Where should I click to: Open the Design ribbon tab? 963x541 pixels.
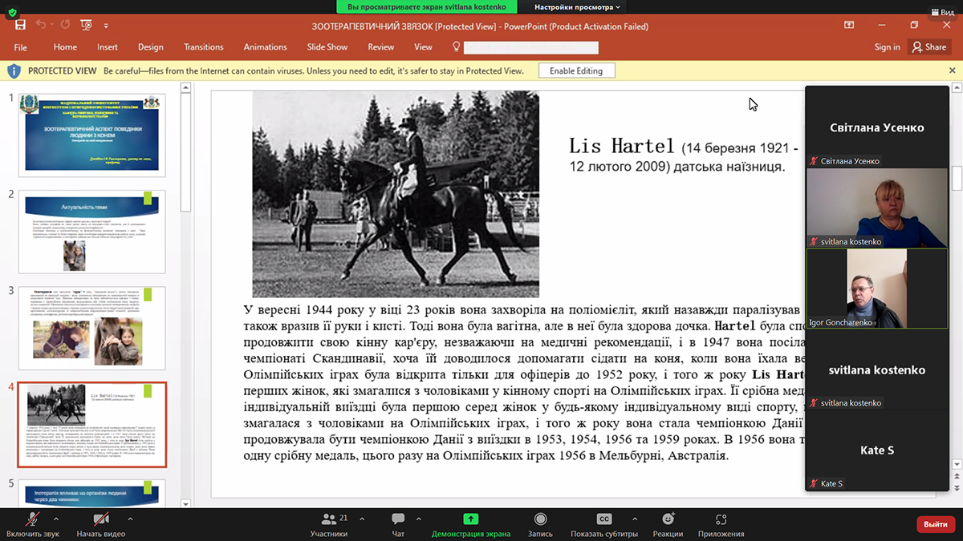point(150,47)
